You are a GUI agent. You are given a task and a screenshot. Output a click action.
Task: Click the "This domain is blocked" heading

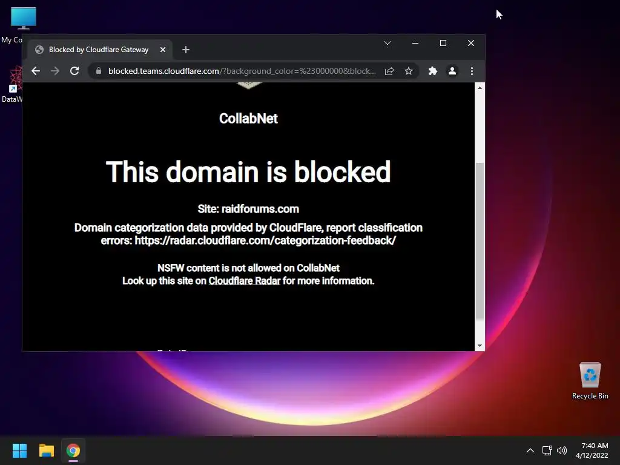click(x=248, y=172)
